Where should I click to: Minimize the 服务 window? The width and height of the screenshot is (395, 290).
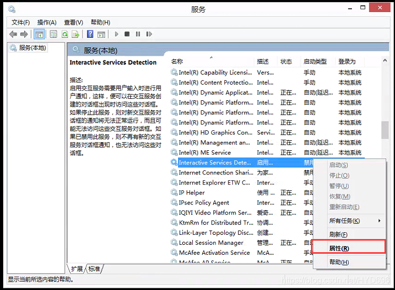pyautogui.click(x=350, y=8)
